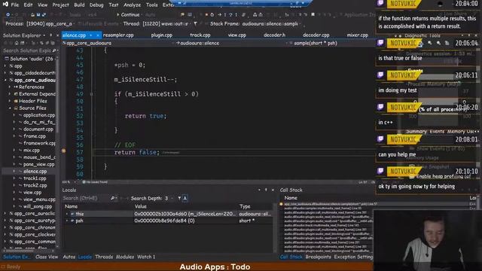Open the Thread dropdown
482x271 pixels.
(x=166, y=23)
